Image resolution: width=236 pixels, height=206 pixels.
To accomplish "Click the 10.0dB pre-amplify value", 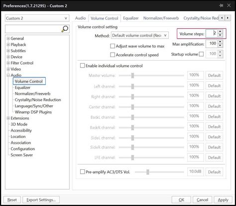I will coord(196,172).
